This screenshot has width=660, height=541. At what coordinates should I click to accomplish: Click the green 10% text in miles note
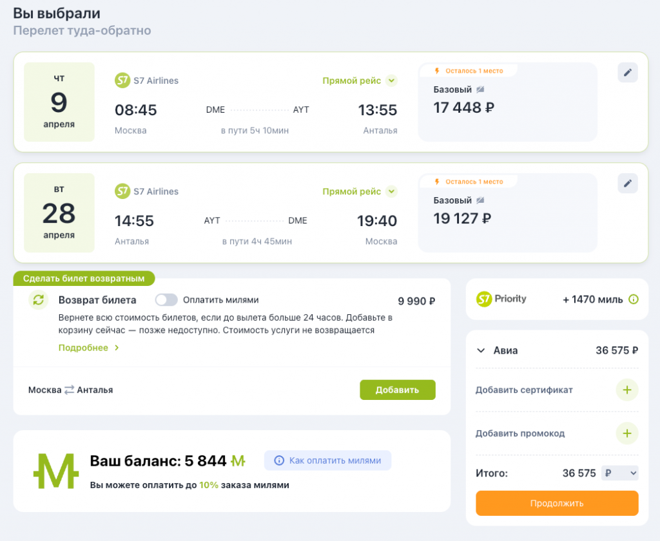(209, 485)
